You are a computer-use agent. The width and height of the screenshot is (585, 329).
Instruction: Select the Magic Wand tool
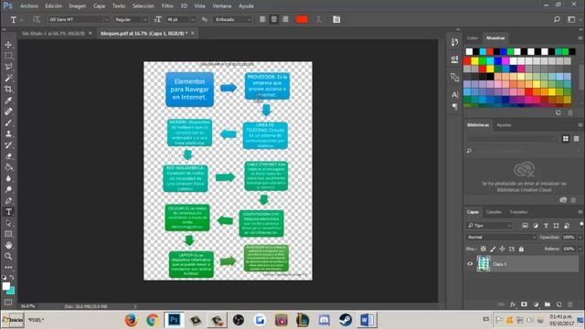(x=8, y=78)
